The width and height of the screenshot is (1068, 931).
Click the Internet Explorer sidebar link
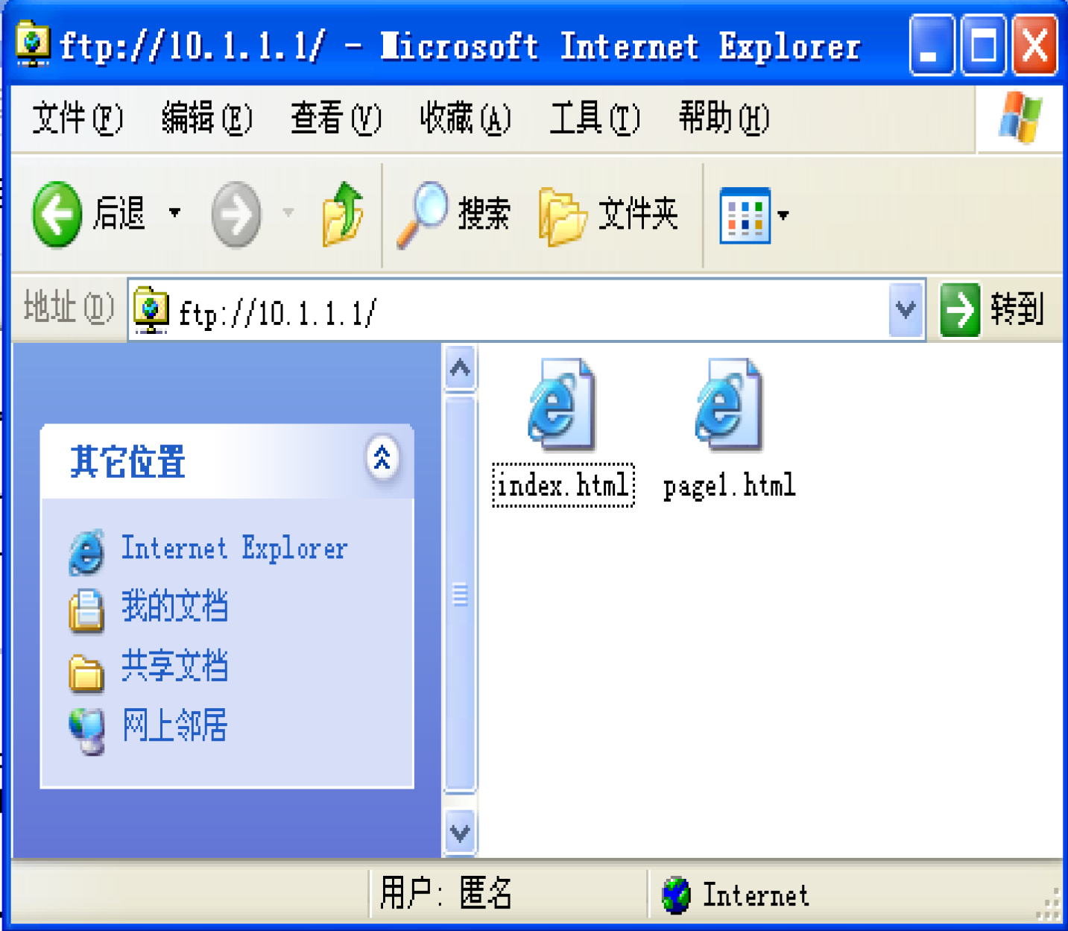point(234,549)
